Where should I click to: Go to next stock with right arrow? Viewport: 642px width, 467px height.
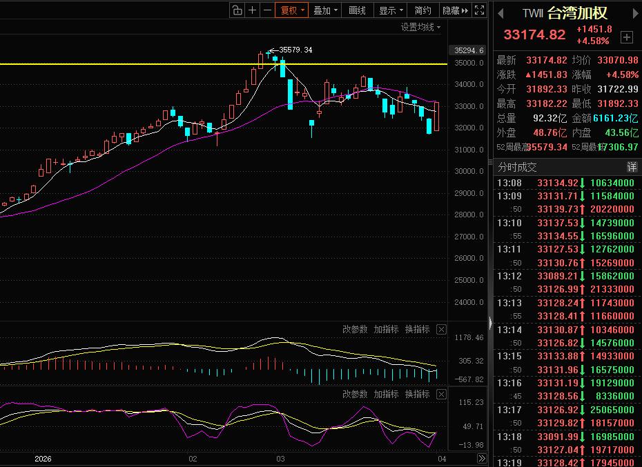point(637,14)
